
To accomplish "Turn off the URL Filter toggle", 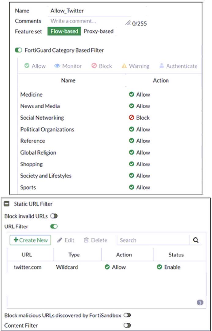I will pos(54,227).
